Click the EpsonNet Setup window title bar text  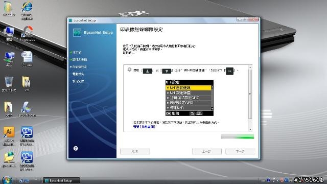(x=84, y=20)
